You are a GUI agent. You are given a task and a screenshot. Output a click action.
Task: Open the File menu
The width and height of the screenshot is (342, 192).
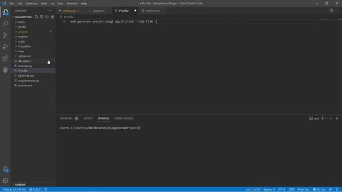[12, 3]
